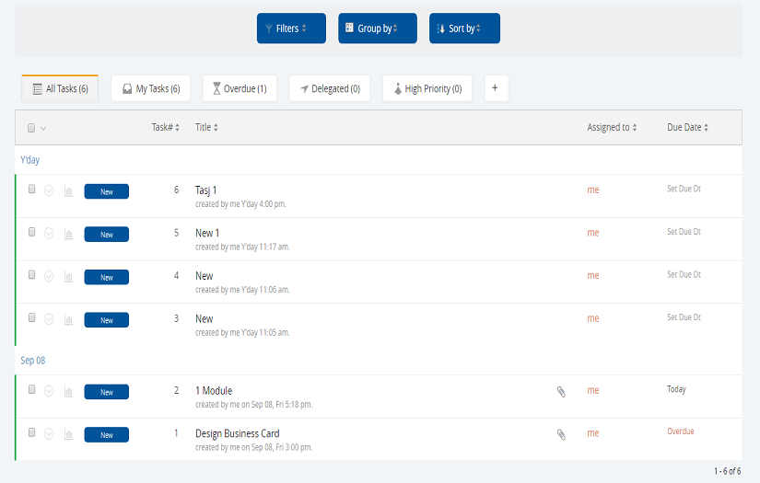Set due date for task 4
This screenshot has height=483, width=760.
coord(684,274)
